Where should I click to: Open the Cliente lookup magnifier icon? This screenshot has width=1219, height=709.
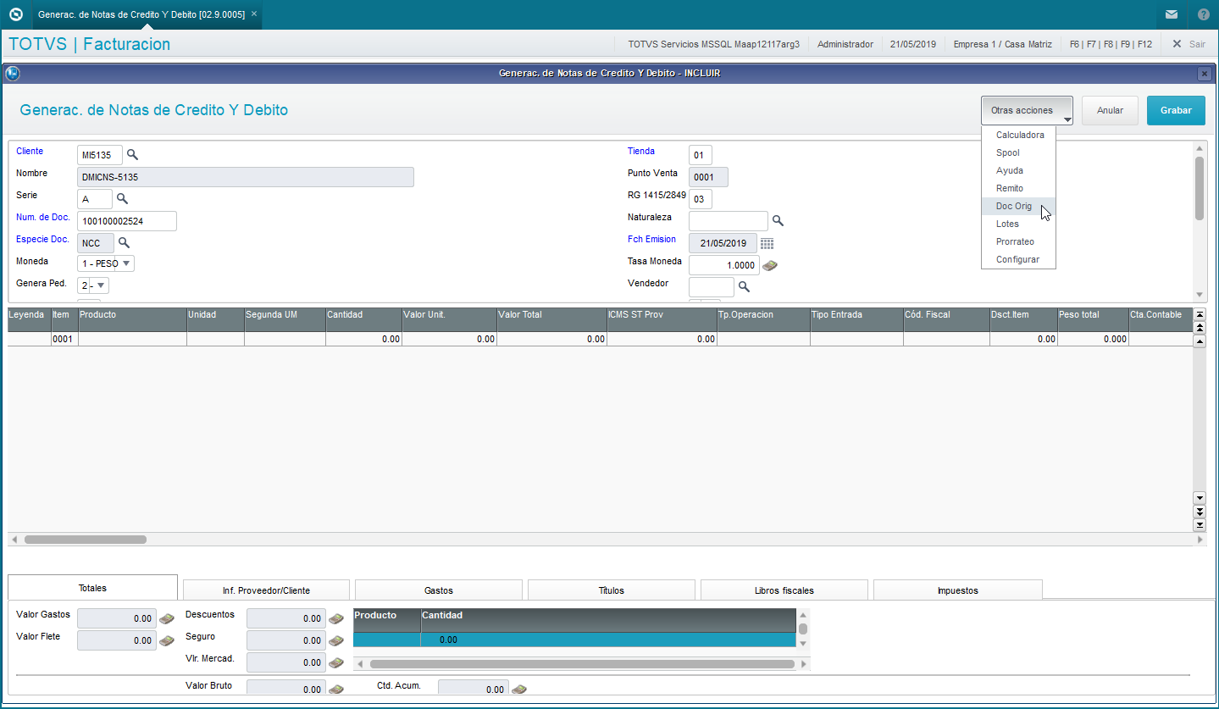coord(132,155)
